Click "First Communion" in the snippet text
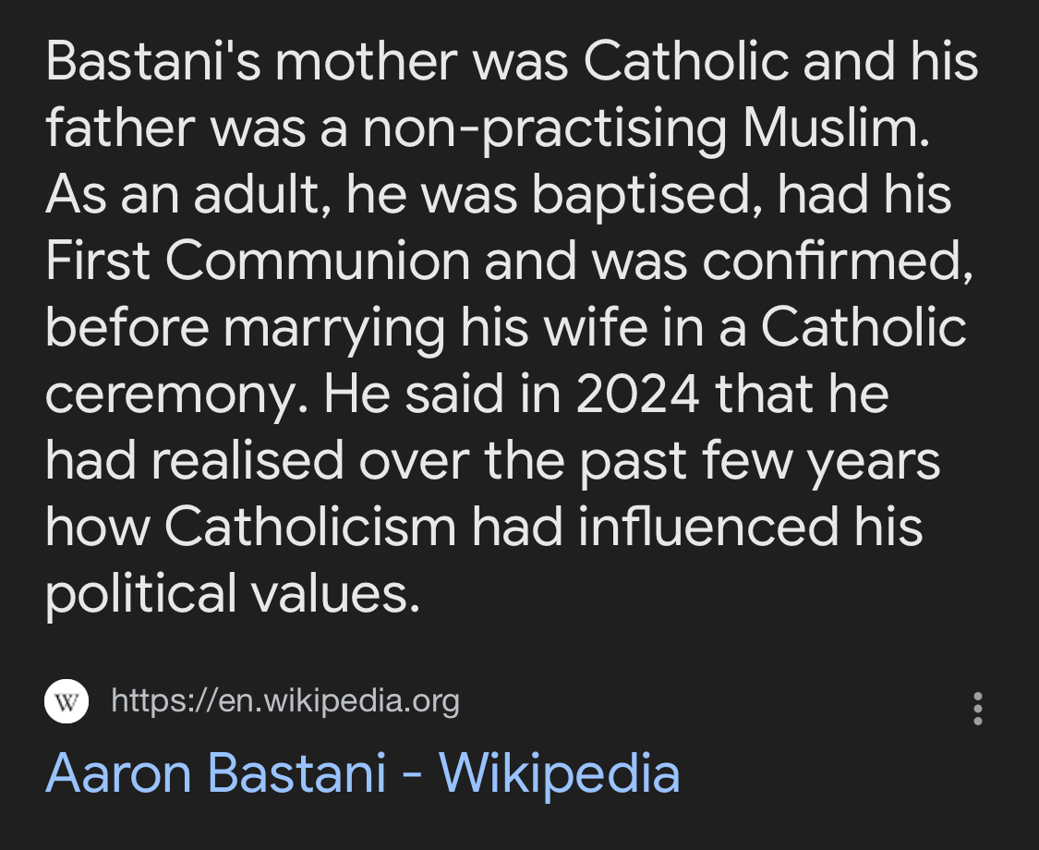The height and width of the screenshot is (850, 1039). click(258, 261)
